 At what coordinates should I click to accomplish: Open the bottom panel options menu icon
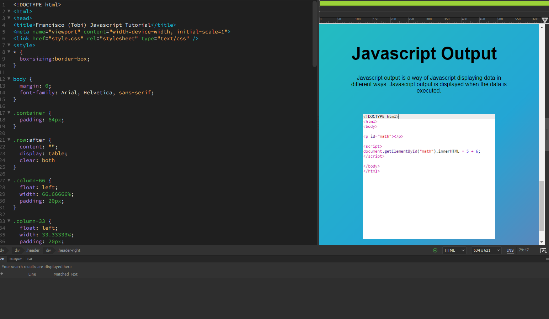click(547, 259)
